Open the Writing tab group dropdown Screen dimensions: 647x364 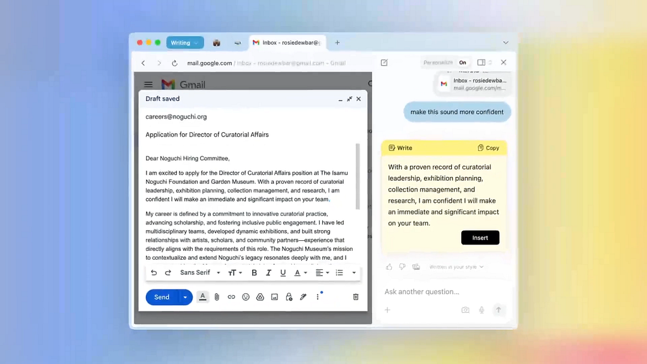[x=185, y=43]
